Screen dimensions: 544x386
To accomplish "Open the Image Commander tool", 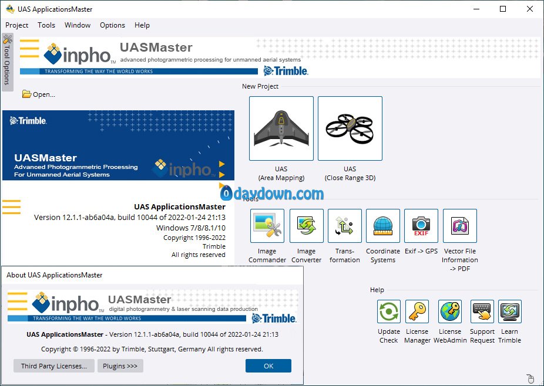I will click(x=267, y=226).
